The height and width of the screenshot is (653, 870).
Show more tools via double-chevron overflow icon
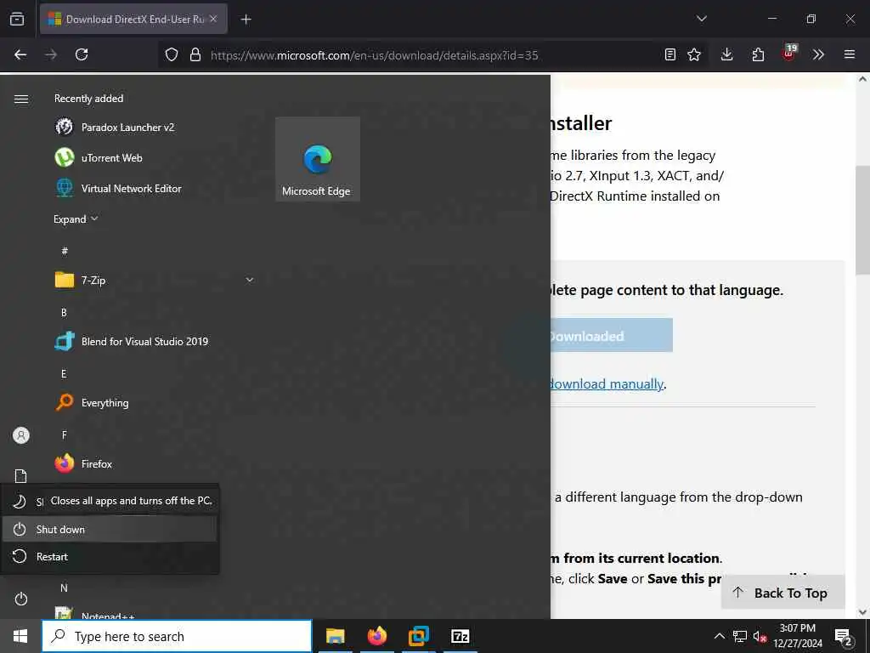coord(818,54)
